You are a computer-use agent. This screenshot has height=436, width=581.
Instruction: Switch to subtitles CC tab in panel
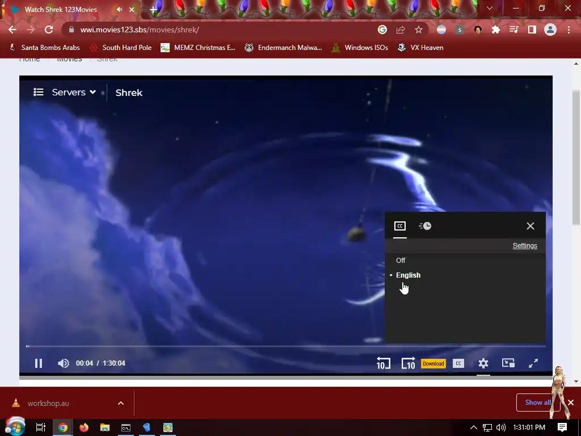pos(400,226)
